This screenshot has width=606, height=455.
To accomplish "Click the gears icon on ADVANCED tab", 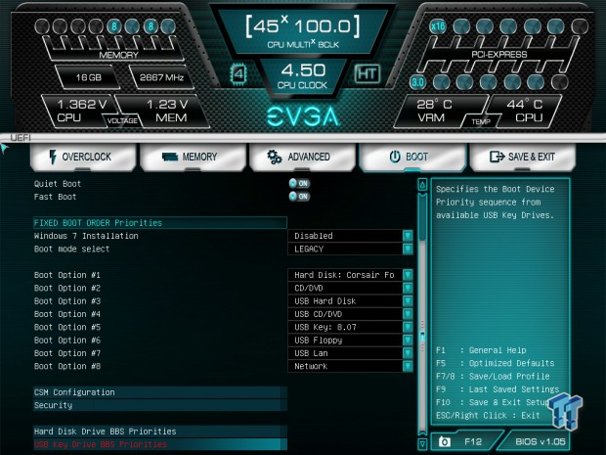I will coord(275,157).
